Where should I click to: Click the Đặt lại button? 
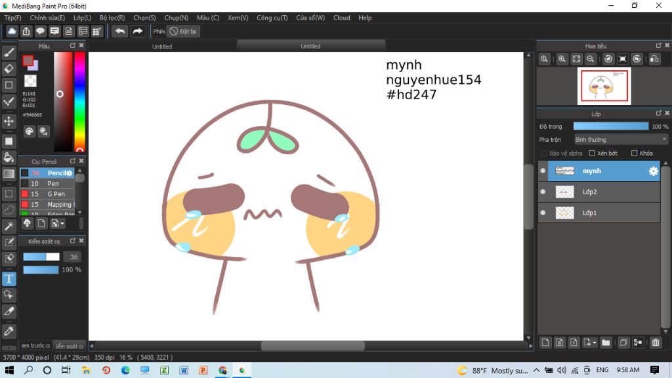(184, 31)
